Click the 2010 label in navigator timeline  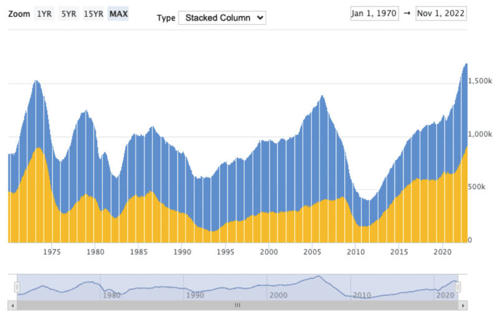[361, 295]
